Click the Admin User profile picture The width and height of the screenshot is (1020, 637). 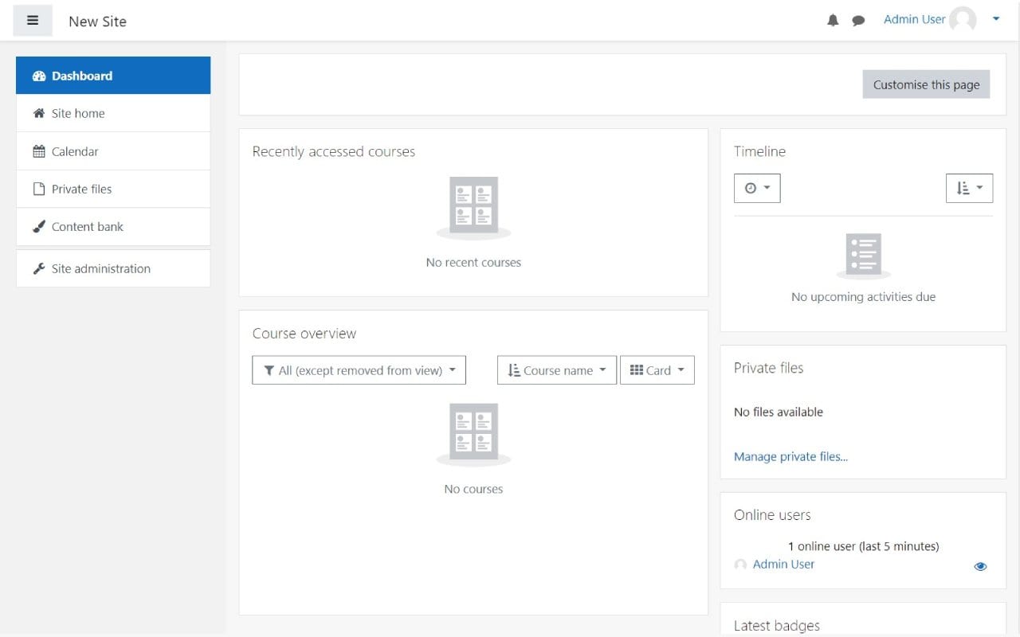963,20
